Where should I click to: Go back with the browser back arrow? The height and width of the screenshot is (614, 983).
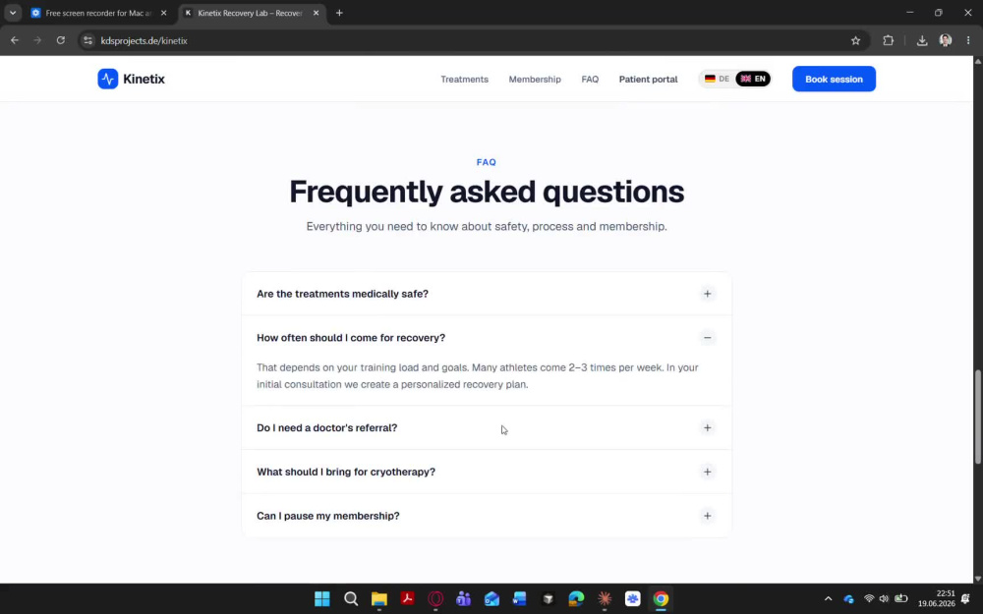15,40
